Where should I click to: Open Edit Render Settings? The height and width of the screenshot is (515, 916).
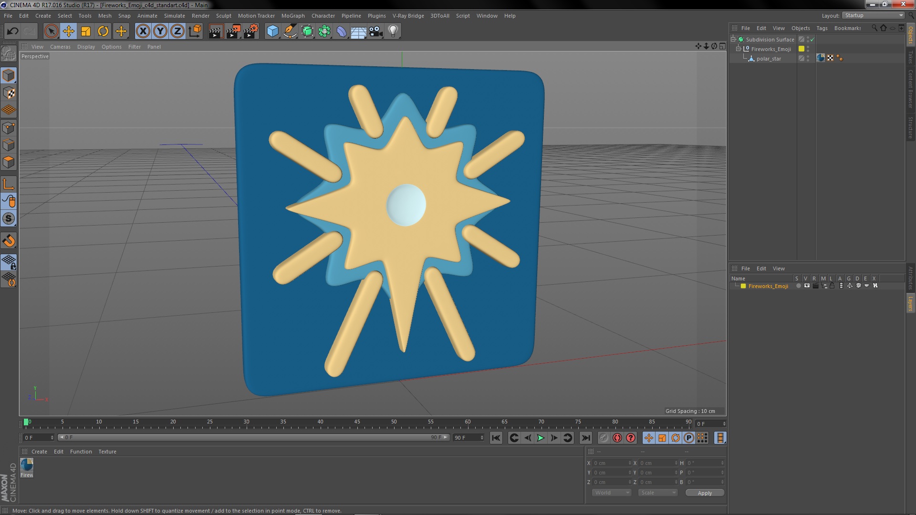point(250,31)
